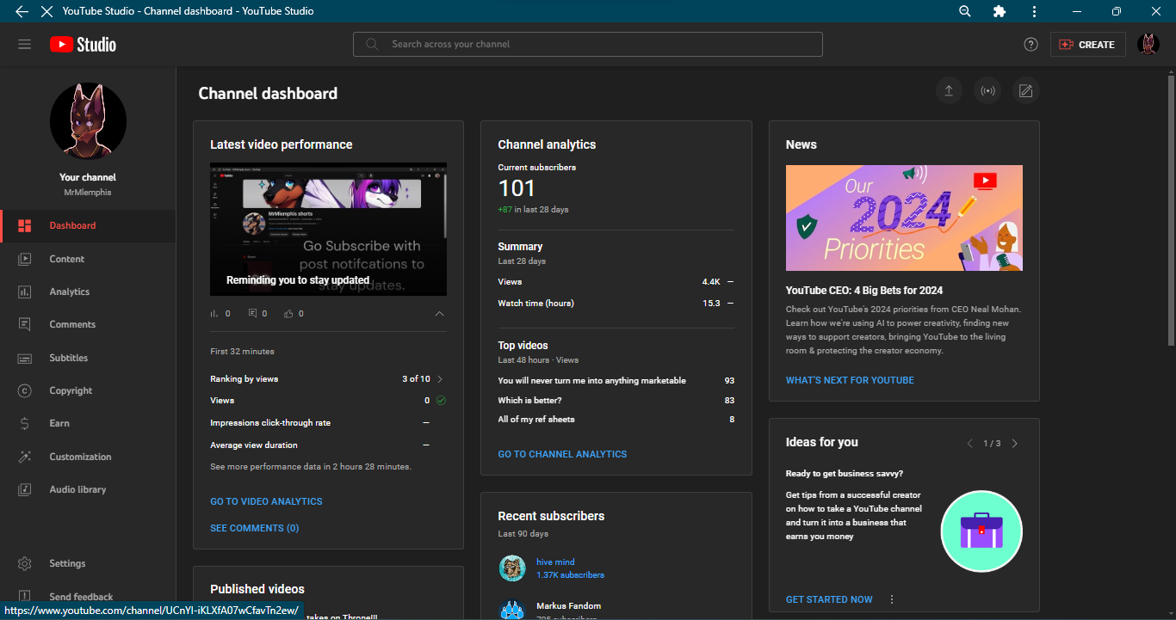Click the Create post edit icon
This screenshot has height=620, width=1176.
pos(1025,90)
